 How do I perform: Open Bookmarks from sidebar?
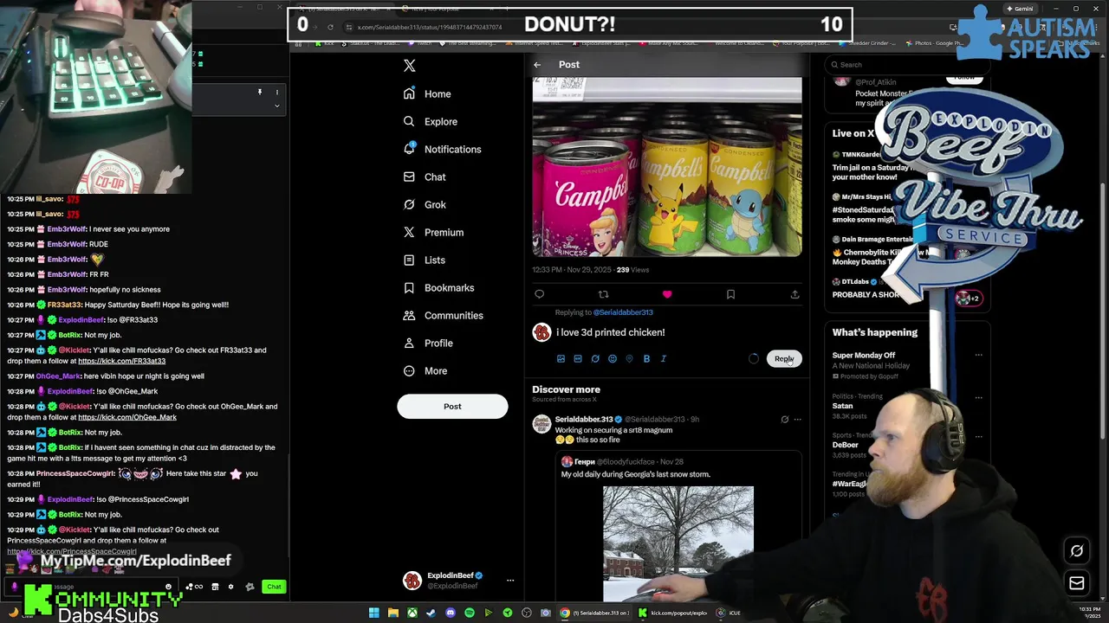click(x=438, y=287)
